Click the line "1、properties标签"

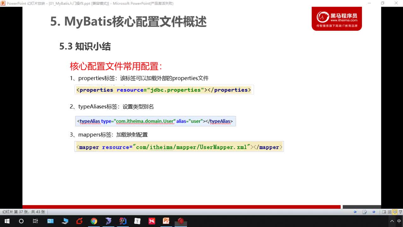pyautogui.click(x=139, y=78)
